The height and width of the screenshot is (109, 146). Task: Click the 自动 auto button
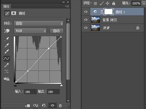click(x=57, y=31)
